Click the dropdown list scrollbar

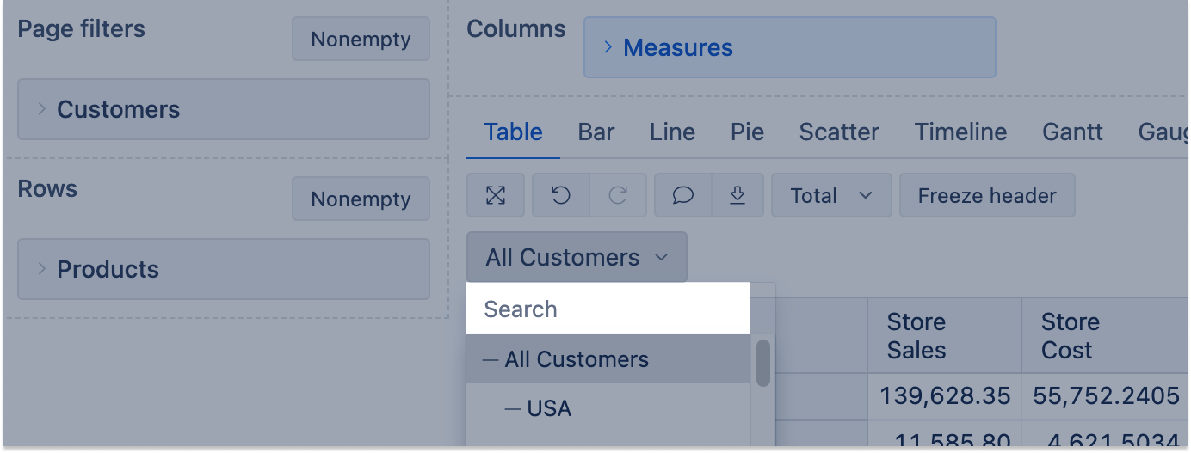pos(763,364)
